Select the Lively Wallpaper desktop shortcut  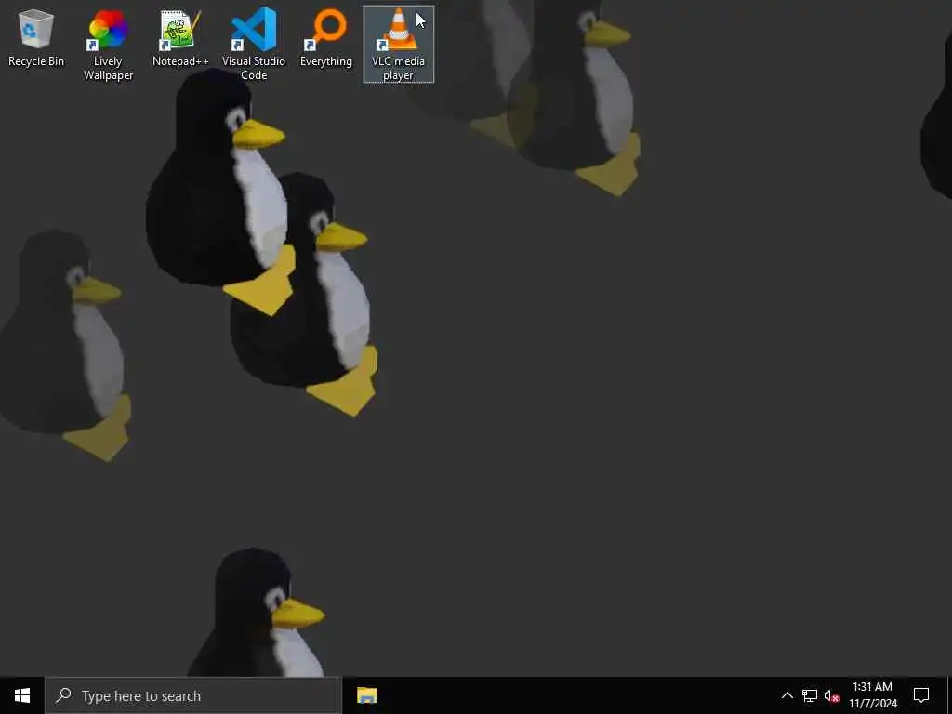[x=108, y=45]
